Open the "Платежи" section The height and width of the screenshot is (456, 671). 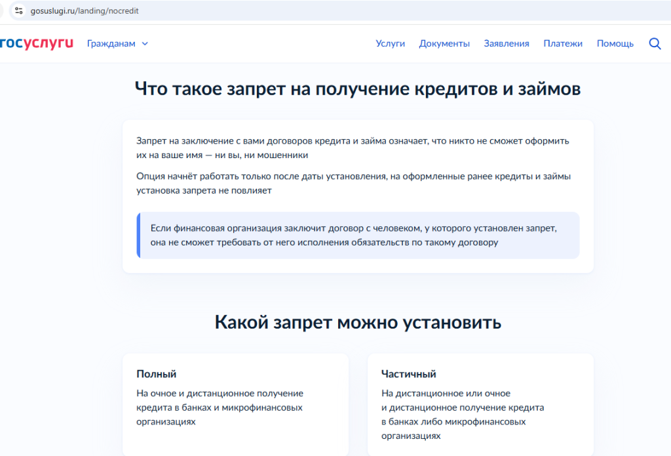562,43
